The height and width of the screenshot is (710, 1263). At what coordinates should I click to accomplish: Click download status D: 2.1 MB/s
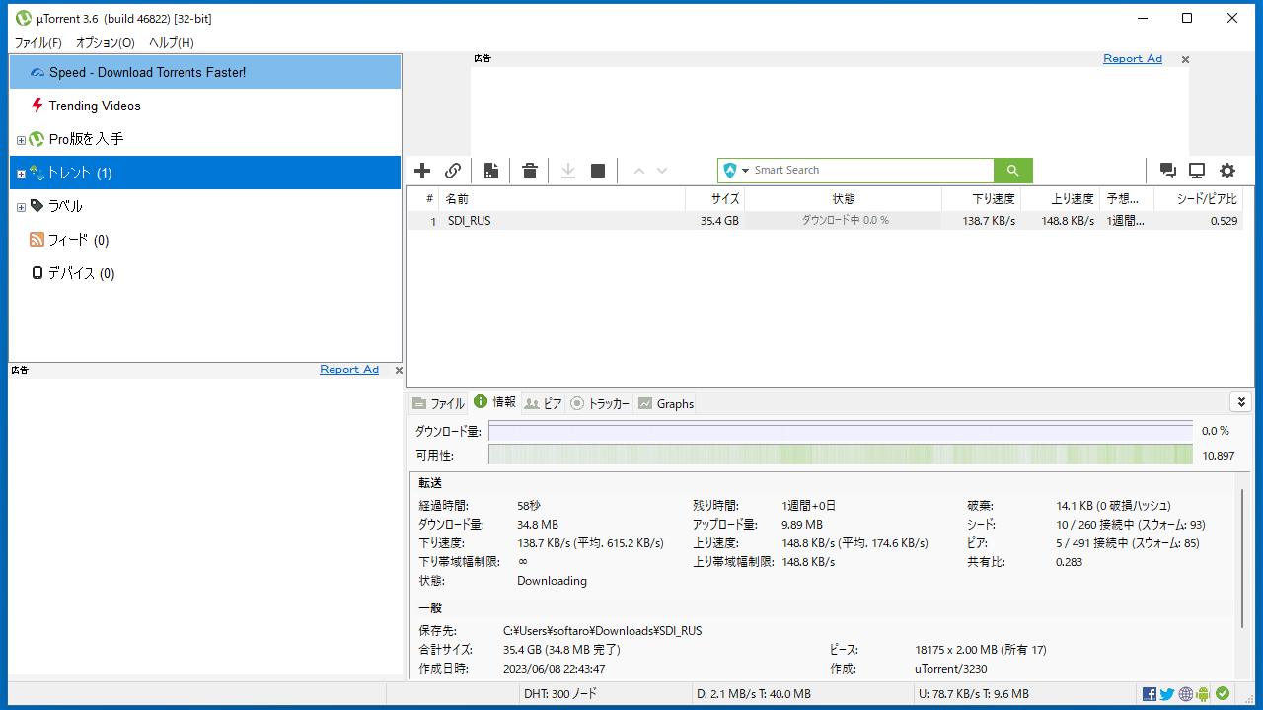pyautogui.click(x=754, y=694)
